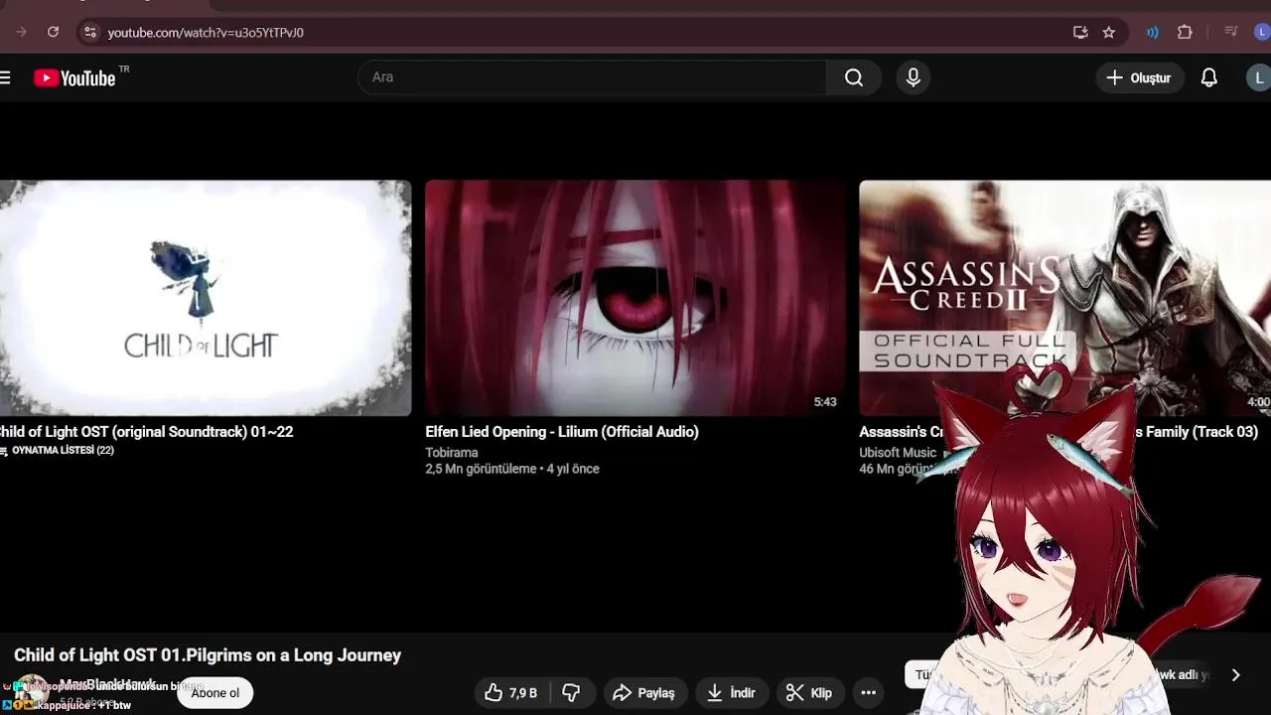The width and height of the screenshot is (1271, 715).
Task: Open the Elfen Lied Lilium video thumbnail
Action: coord(635,298)
